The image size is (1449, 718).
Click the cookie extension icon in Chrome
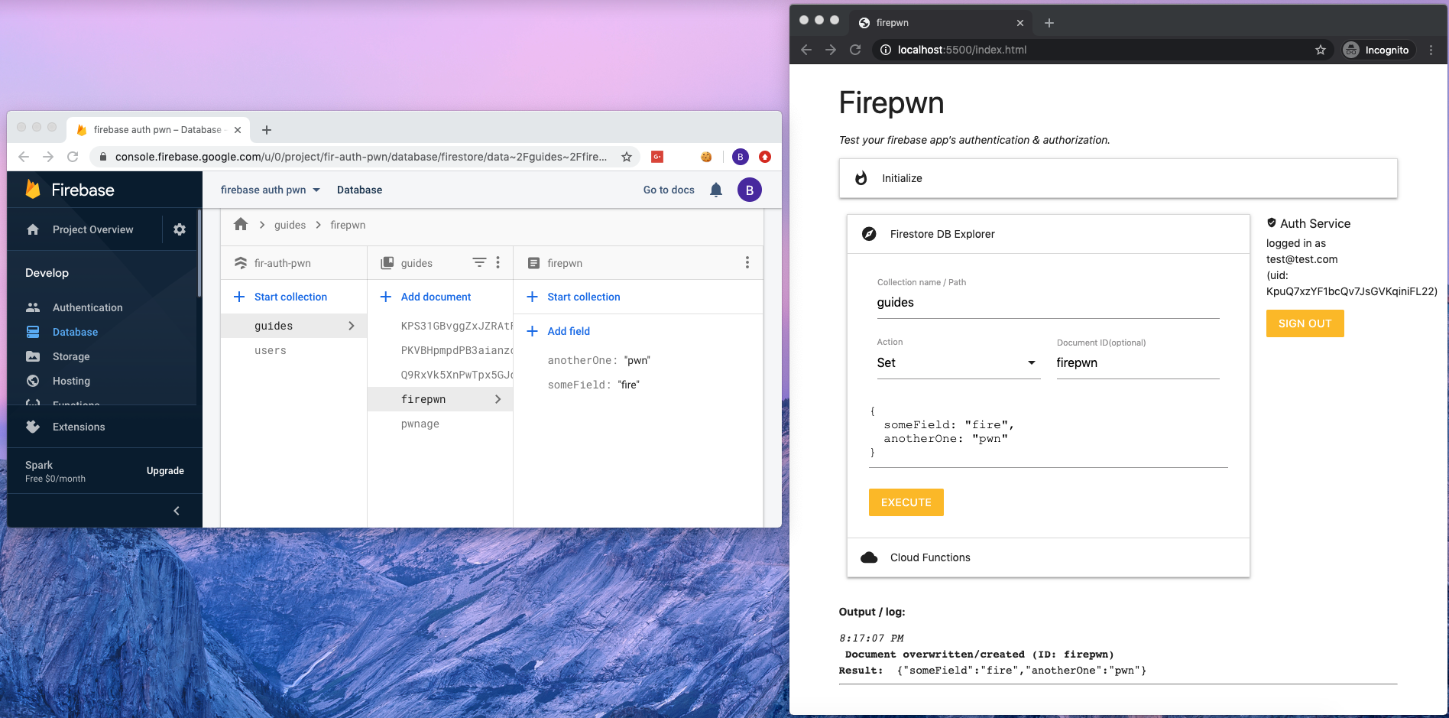(x=706, y=157)
